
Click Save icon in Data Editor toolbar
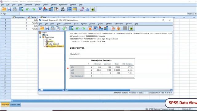click(x=9, y=9)
